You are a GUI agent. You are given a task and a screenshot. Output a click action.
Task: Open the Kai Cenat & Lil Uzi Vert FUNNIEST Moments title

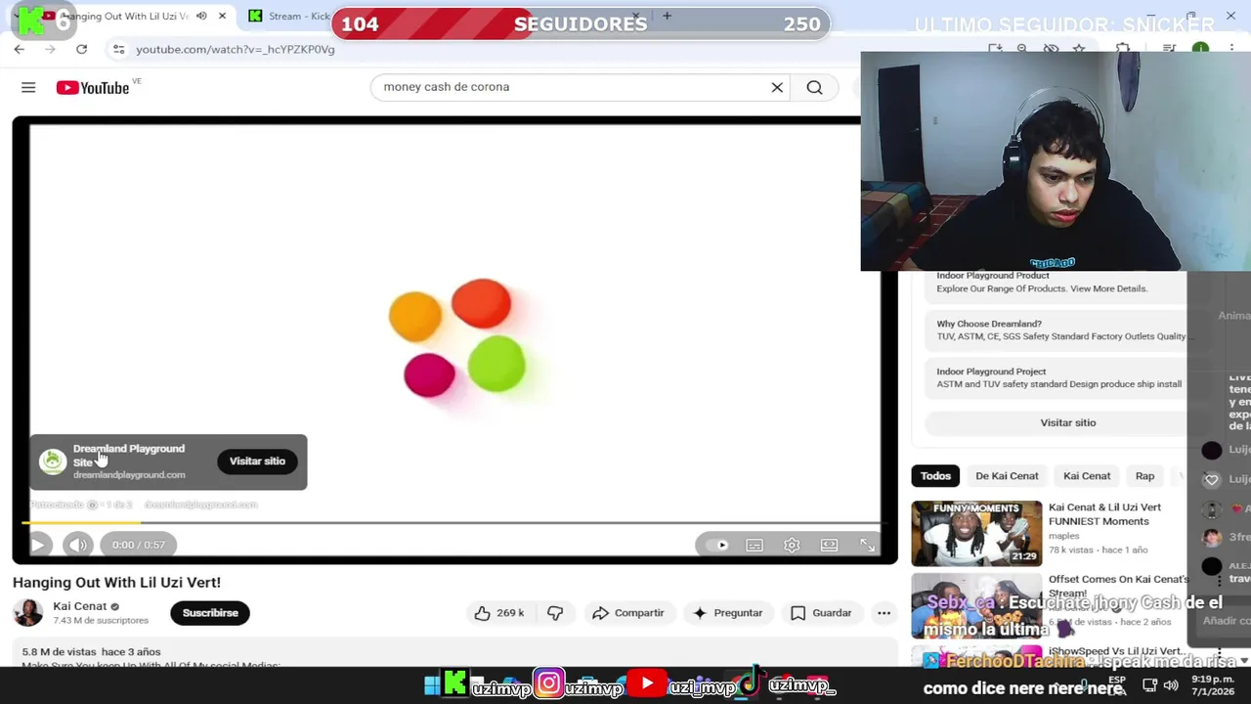point(1104,514)
